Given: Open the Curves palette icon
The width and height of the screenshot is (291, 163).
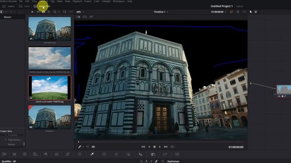Looking at the screenshot, I should click(68, 154).
